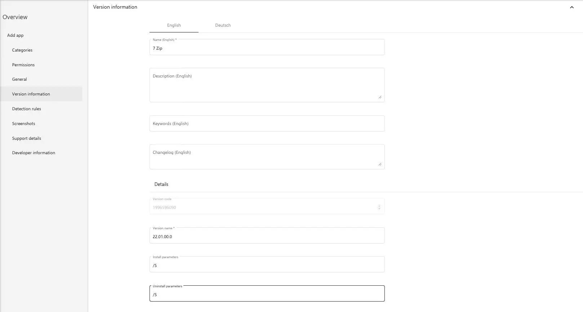Click the Changelog text area resize handle
This screenshot has width=583, height=312.
pyautogui.click(x=380, y=164)
